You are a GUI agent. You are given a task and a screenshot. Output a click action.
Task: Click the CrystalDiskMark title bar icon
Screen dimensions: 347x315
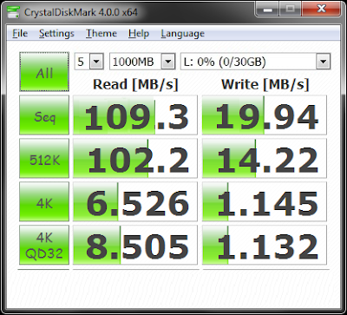click(14, 12)
